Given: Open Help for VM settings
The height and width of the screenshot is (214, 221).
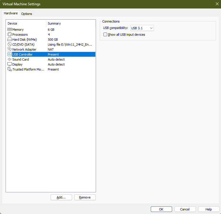Looking at the screenshot, I should tap(209, 209).
